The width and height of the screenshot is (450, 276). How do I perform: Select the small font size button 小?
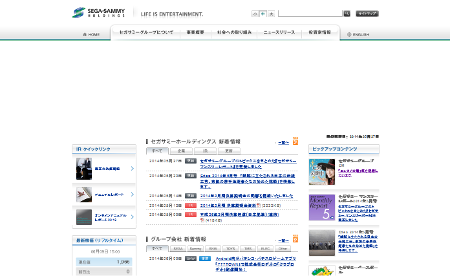(x=255, y=14)
